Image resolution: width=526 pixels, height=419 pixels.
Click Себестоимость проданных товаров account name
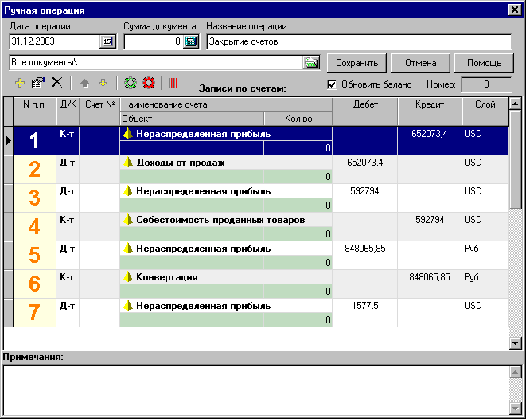pyautogui.click(x=220, y=220)
